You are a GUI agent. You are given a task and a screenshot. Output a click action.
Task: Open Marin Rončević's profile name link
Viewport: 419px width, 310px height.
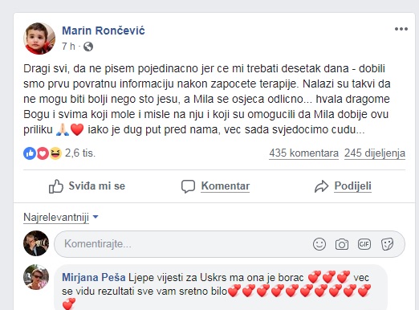104,31
